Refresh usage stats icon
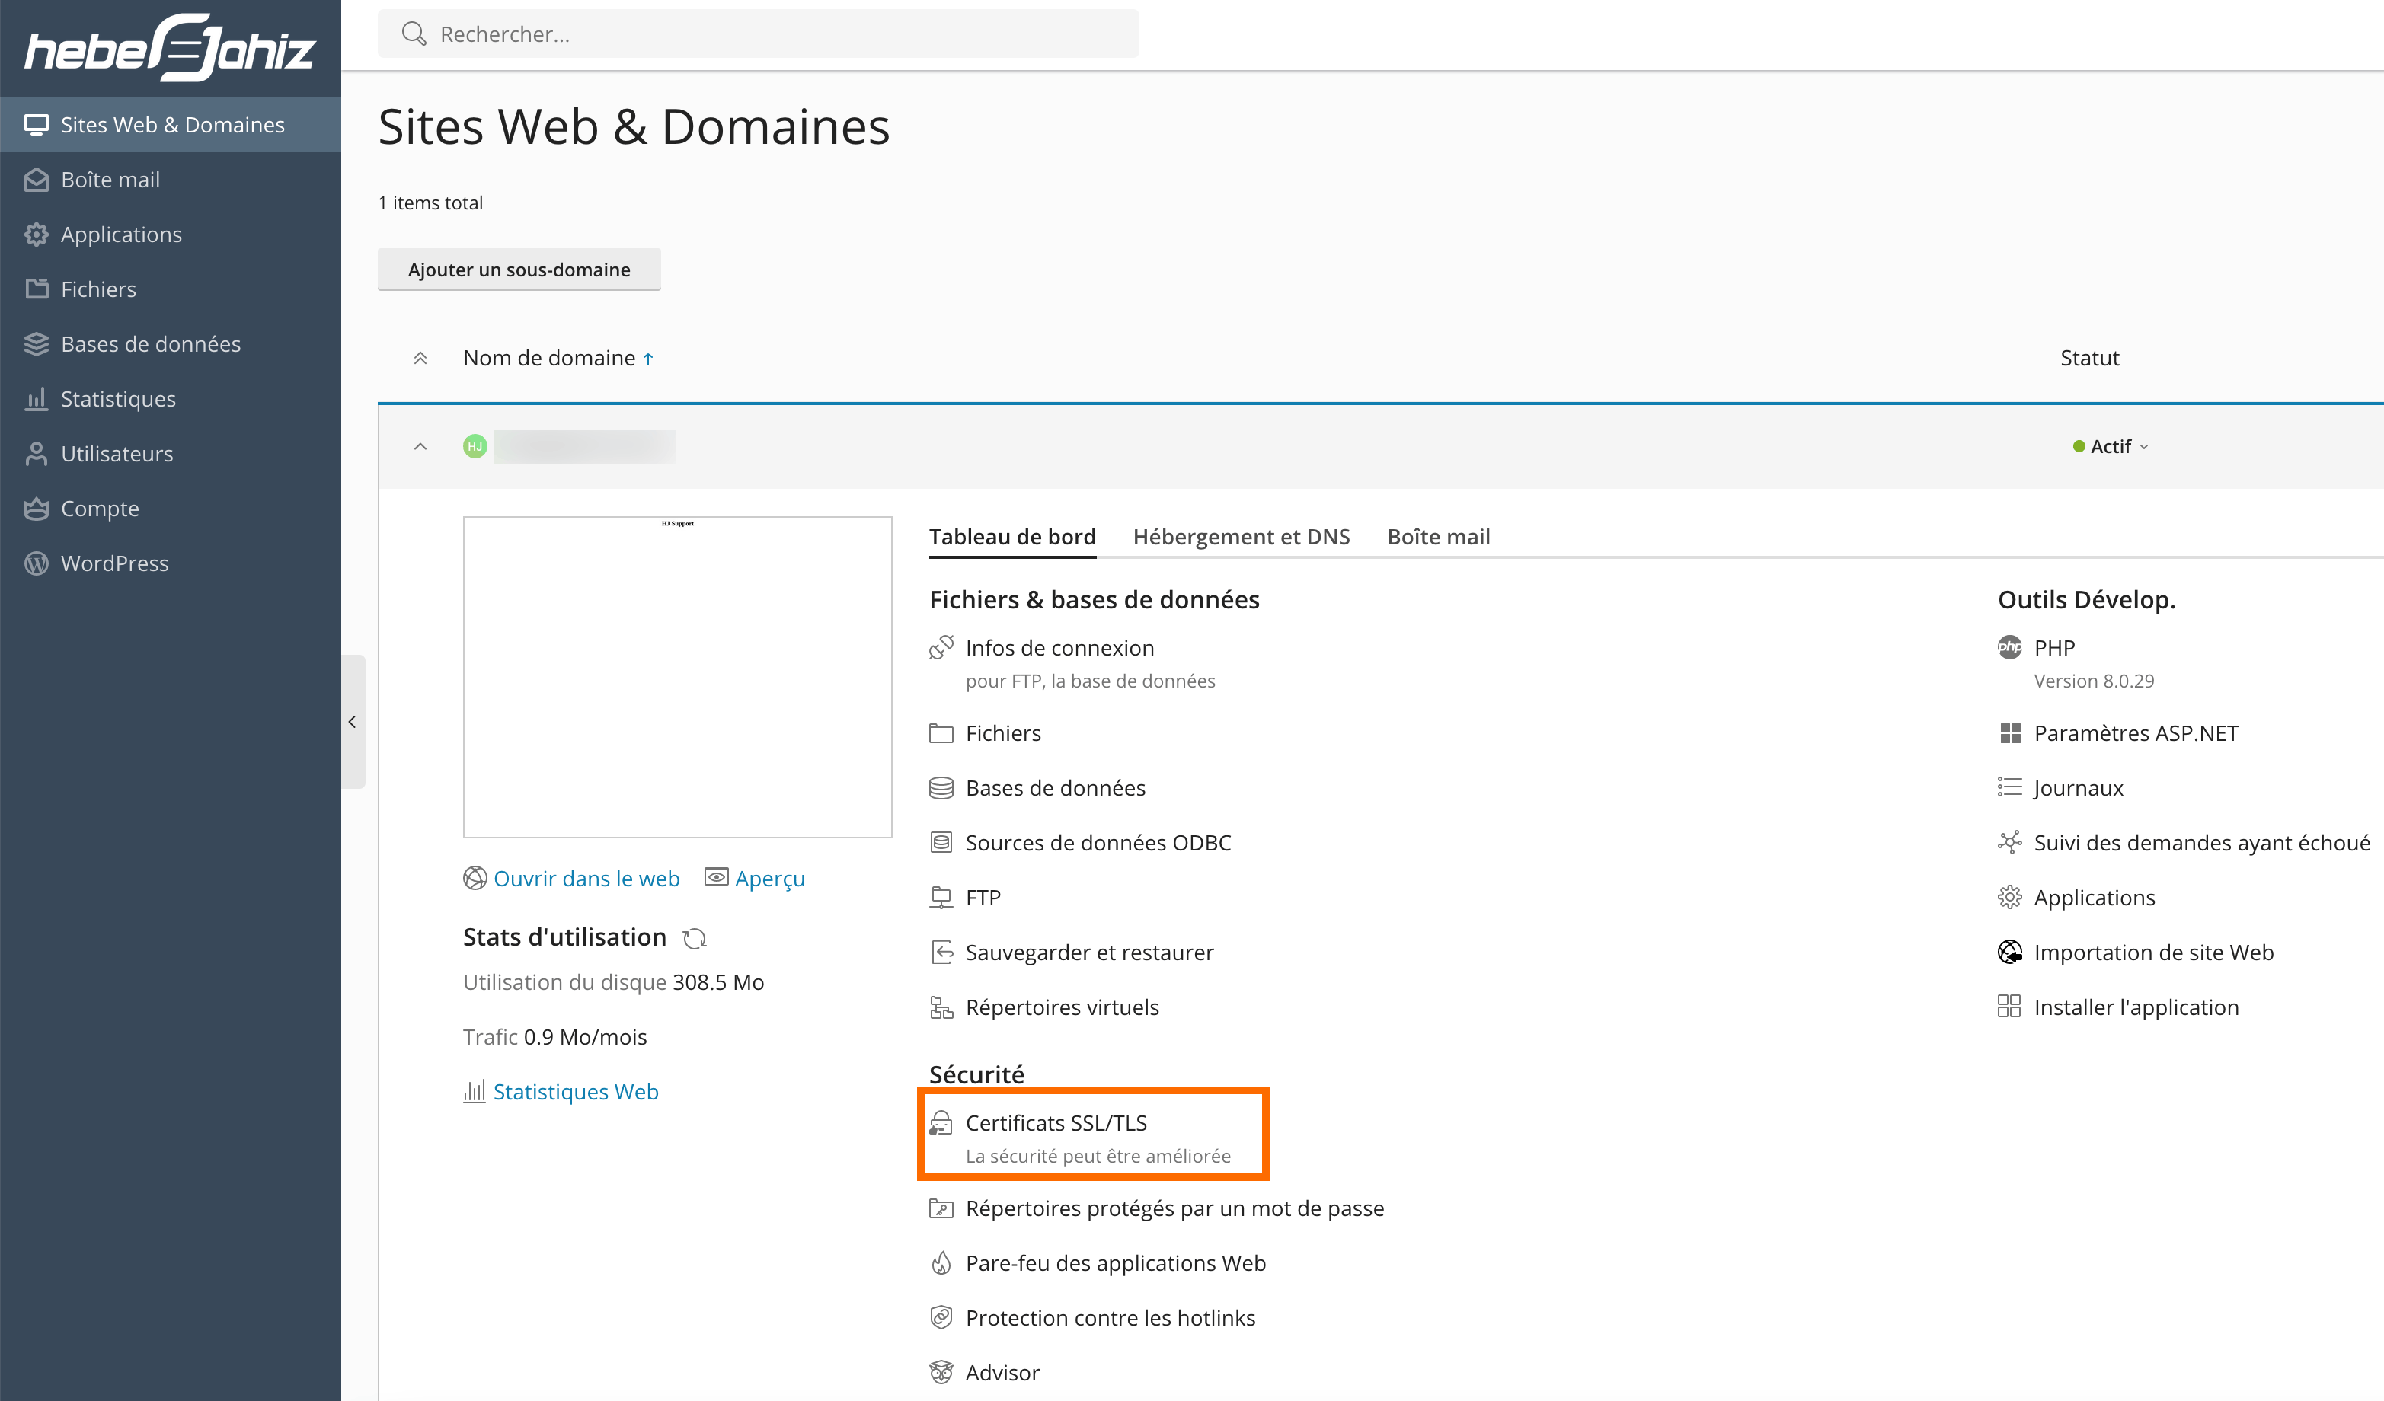Screen dimensions: 2384x1401 tap(695, 938)
